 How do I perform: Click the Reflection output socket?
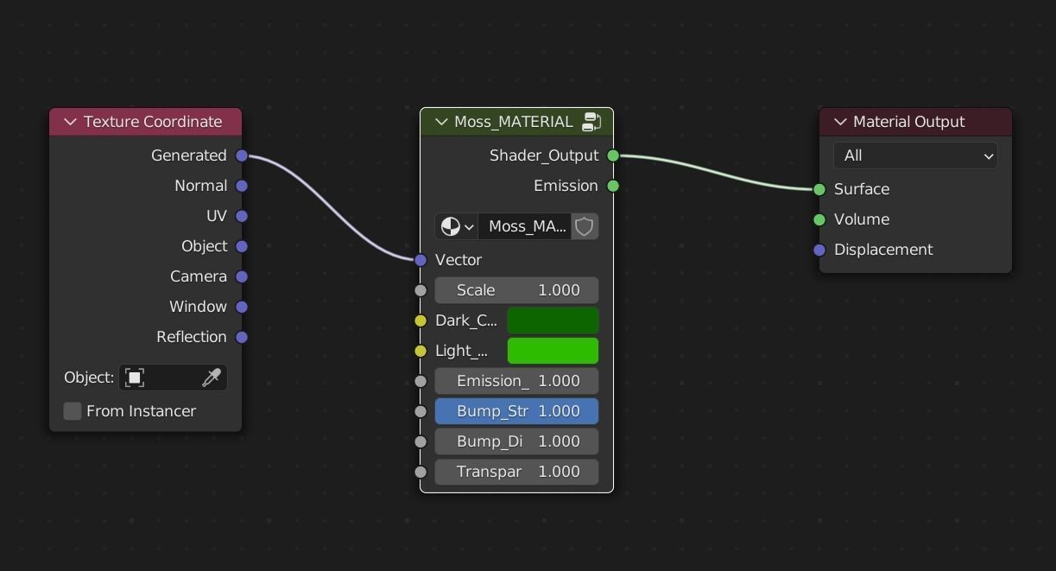coord(242,337)
